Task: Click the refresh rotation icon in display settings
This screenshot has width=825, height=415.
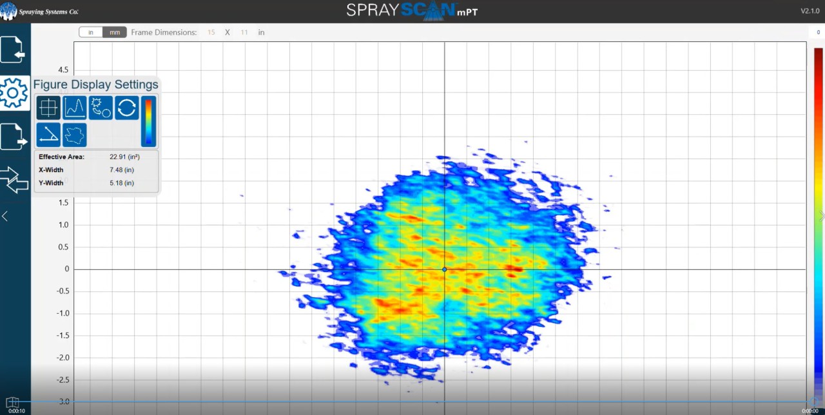Action: coord(126,108)
